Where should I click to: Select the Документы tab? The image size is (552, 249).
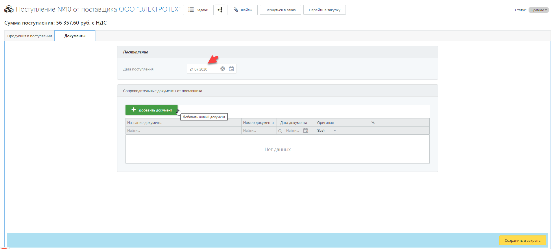(75, 36)
